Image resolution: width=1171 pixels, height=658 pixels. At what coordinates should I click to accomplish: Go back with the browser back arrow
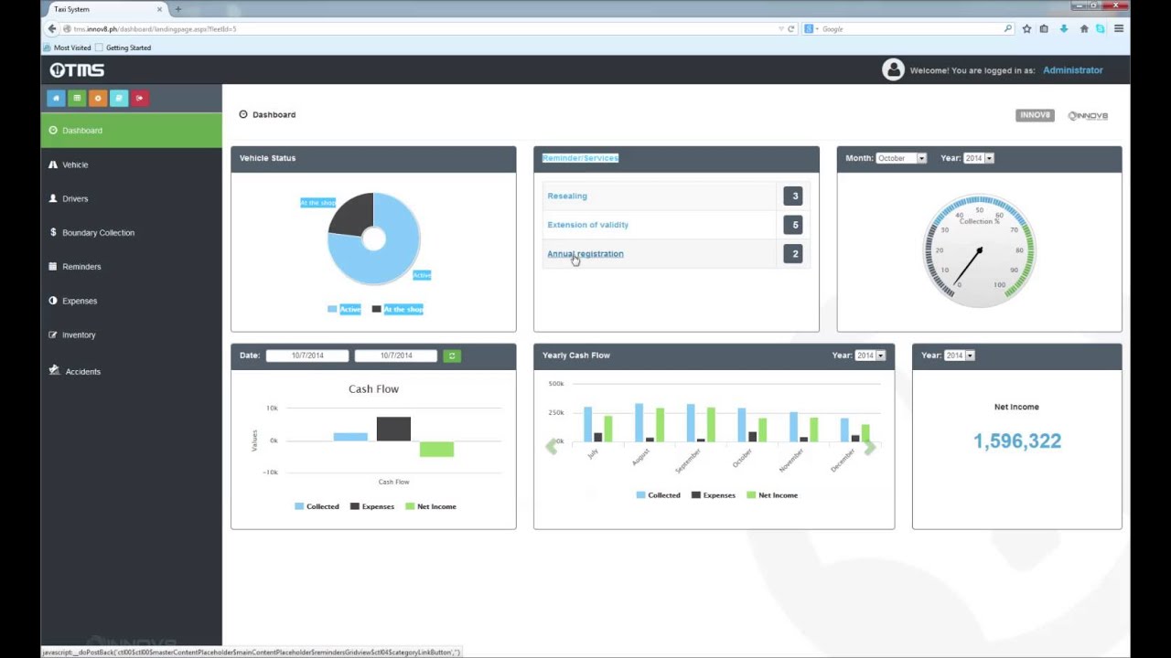coord(52,29)
